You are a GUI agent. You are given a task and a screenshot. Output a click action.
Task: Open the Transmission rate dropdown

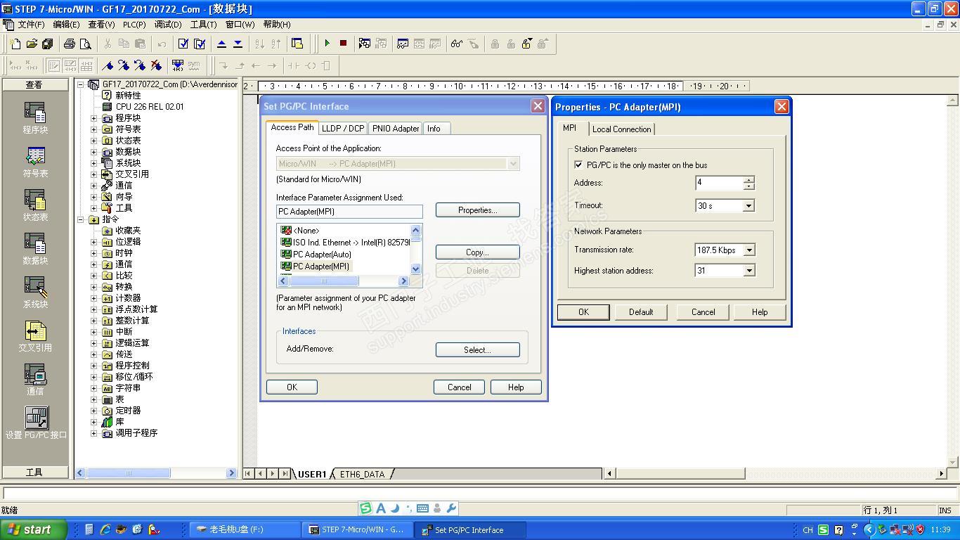tap(749, 250)
